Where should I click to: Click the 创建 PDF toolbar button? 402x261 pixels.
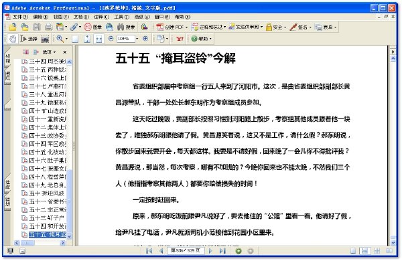click(172, 27)
